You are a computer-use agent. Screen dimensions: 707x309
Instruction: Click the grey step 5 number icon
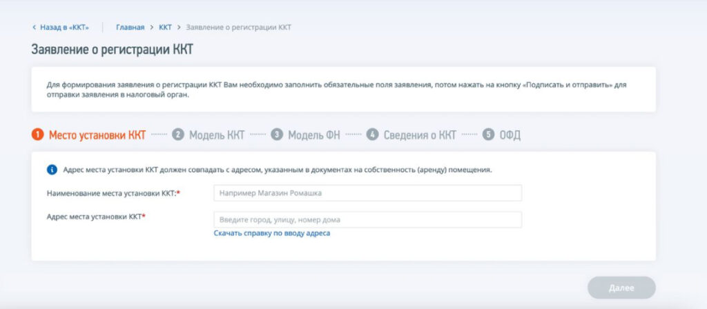[488, 134]
